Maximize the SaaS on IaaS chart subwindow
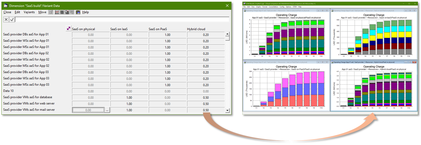The width and height of the screenshot is (421, 145). click(x=410, y=11)
